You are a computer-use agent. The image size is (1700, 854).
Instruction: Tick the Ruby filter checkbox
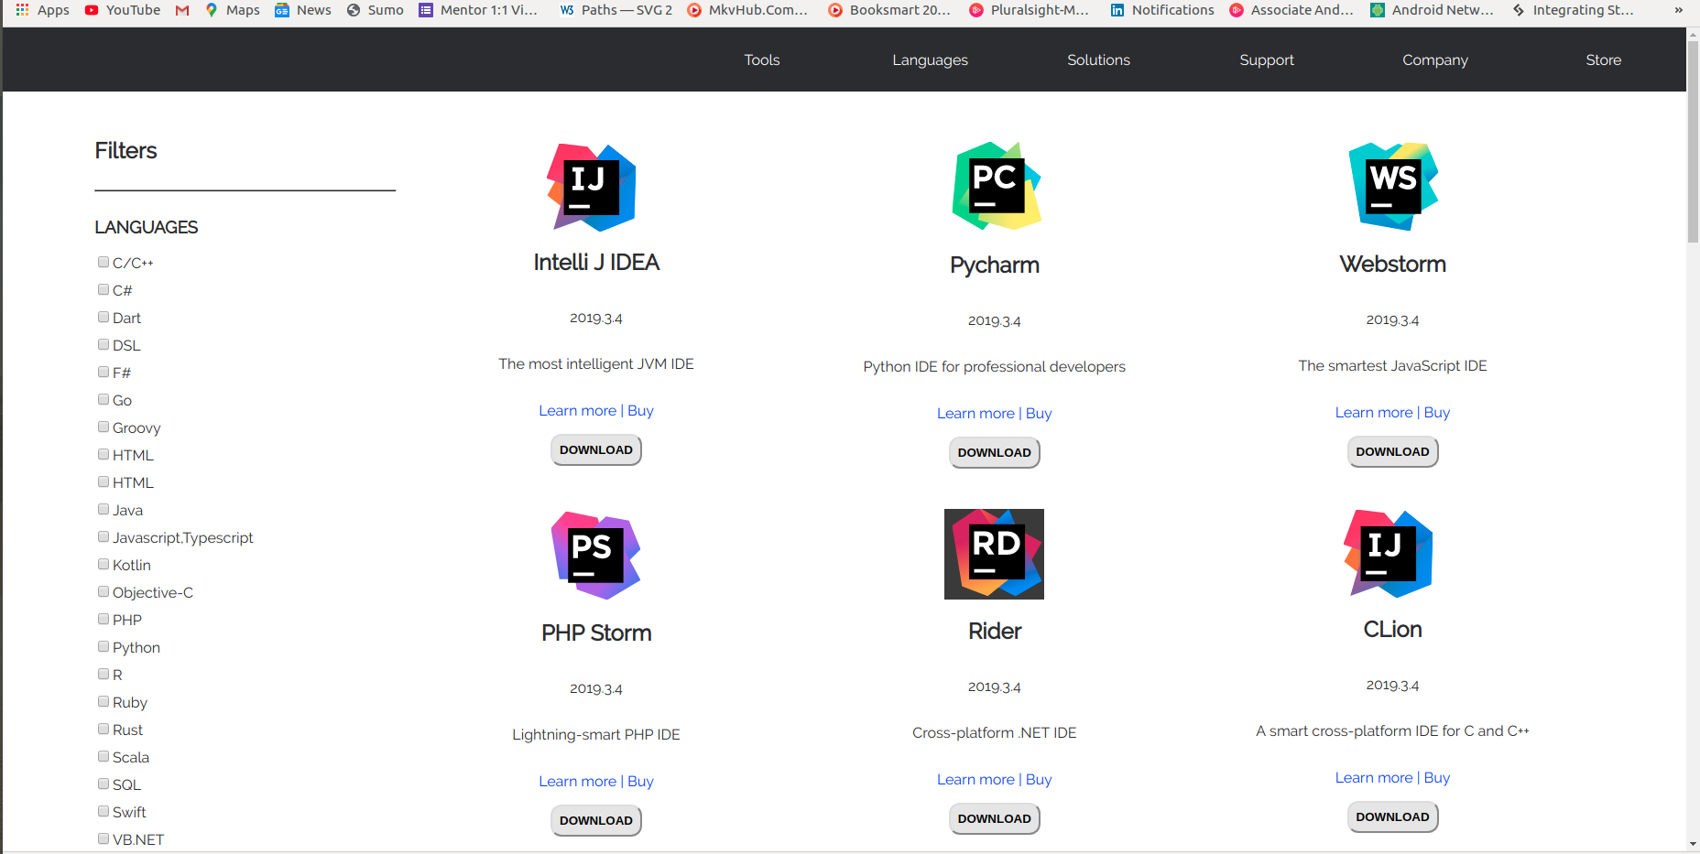(104, 701)
